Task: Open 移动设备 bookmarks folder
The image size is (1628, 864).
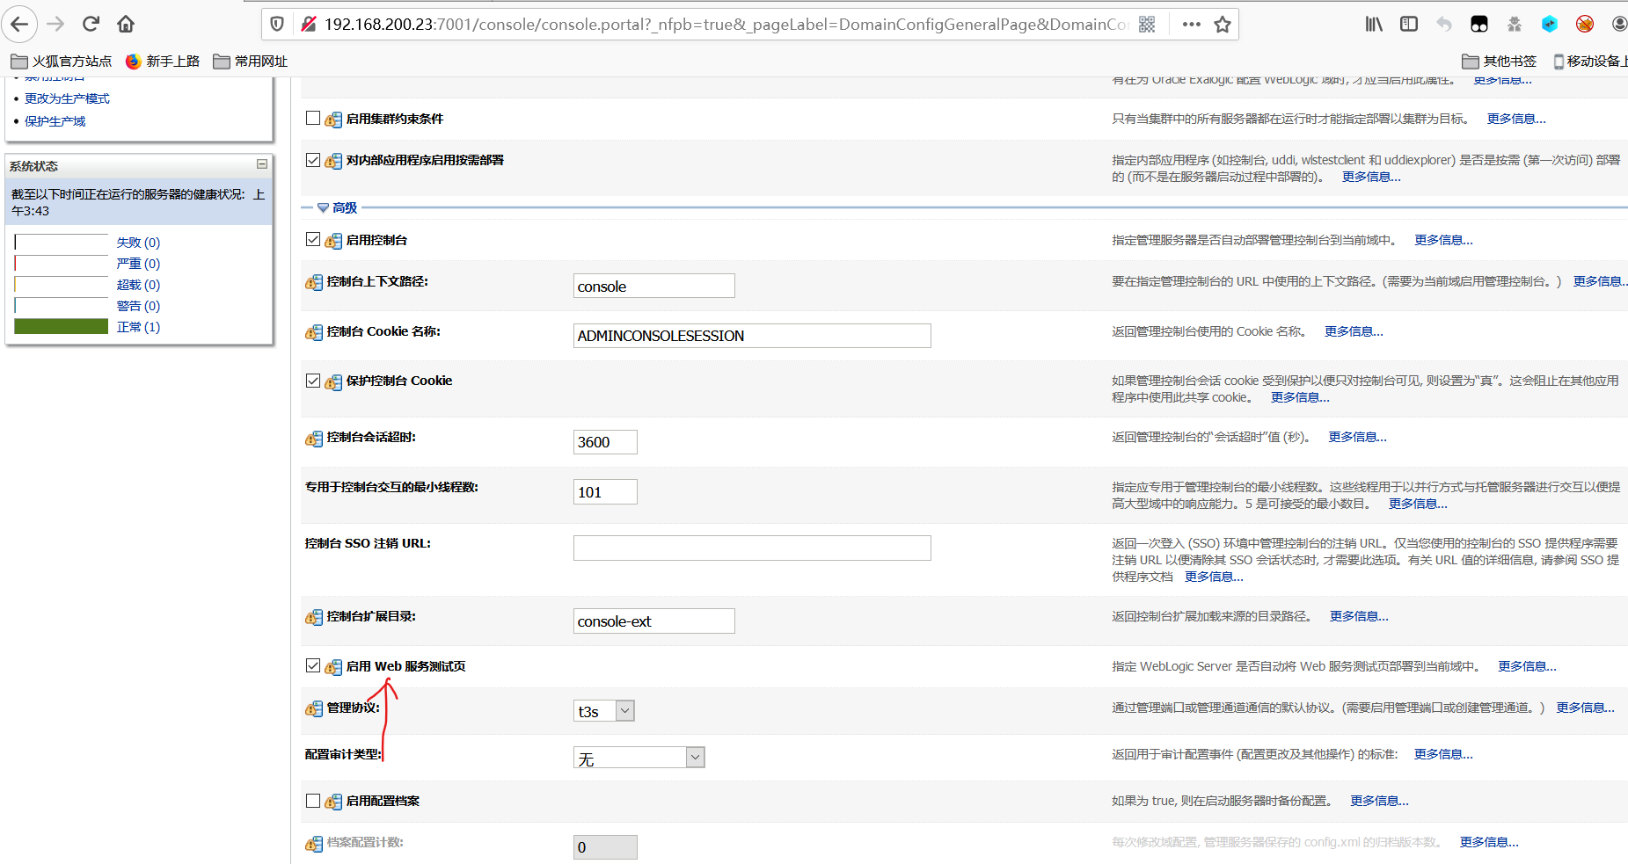Action: pos(1590,61)
